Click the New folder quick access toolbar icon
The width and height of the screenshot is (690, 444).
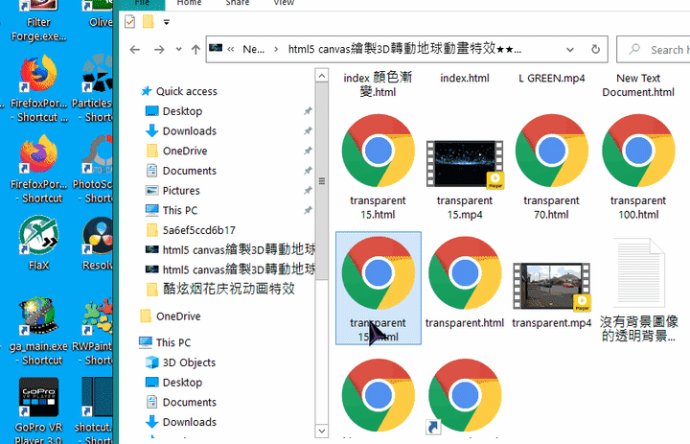(149, 22)
